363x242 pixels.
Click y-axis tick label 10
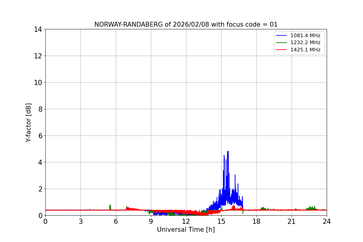pyautogui.click(x=38, y=83)
